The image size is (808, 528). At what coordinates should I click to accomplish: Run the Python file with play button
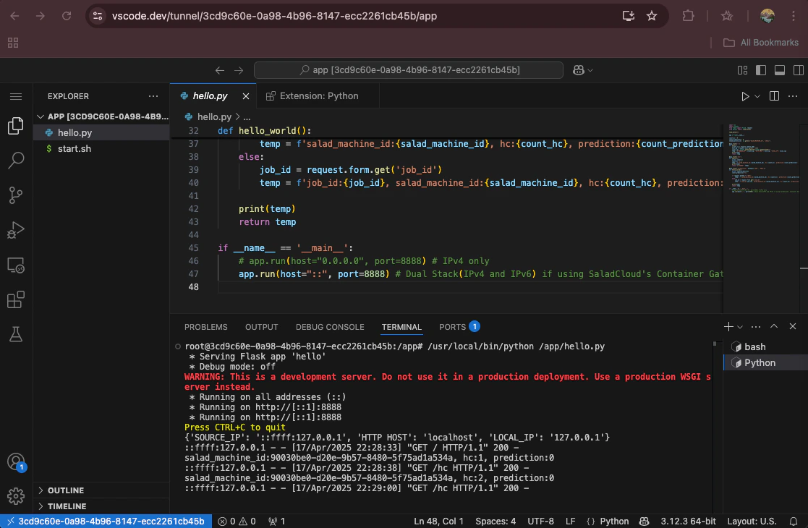coord(745,96)
